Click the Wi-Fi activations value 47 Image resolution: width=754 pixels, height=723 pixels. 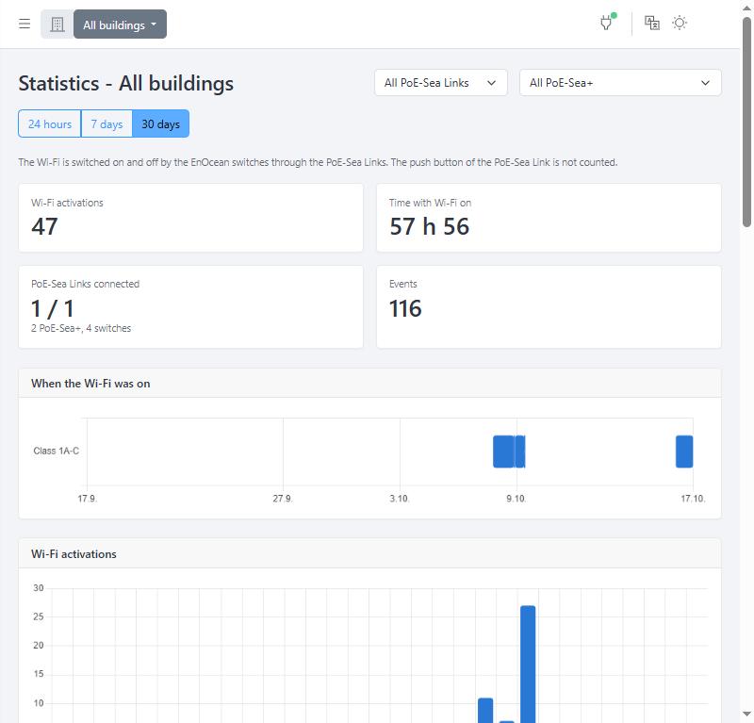44,226
